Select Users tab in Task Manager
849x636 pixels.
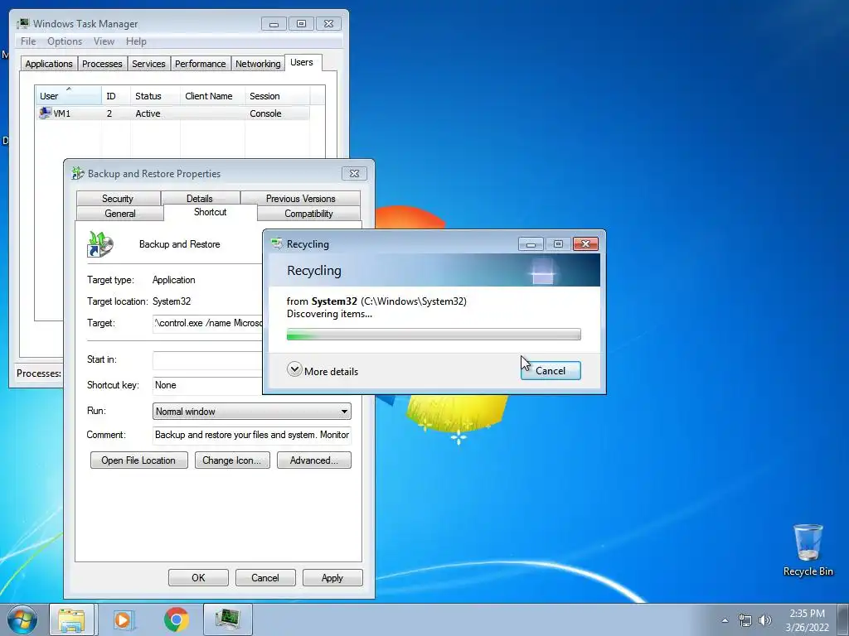[x=302, y=62]
